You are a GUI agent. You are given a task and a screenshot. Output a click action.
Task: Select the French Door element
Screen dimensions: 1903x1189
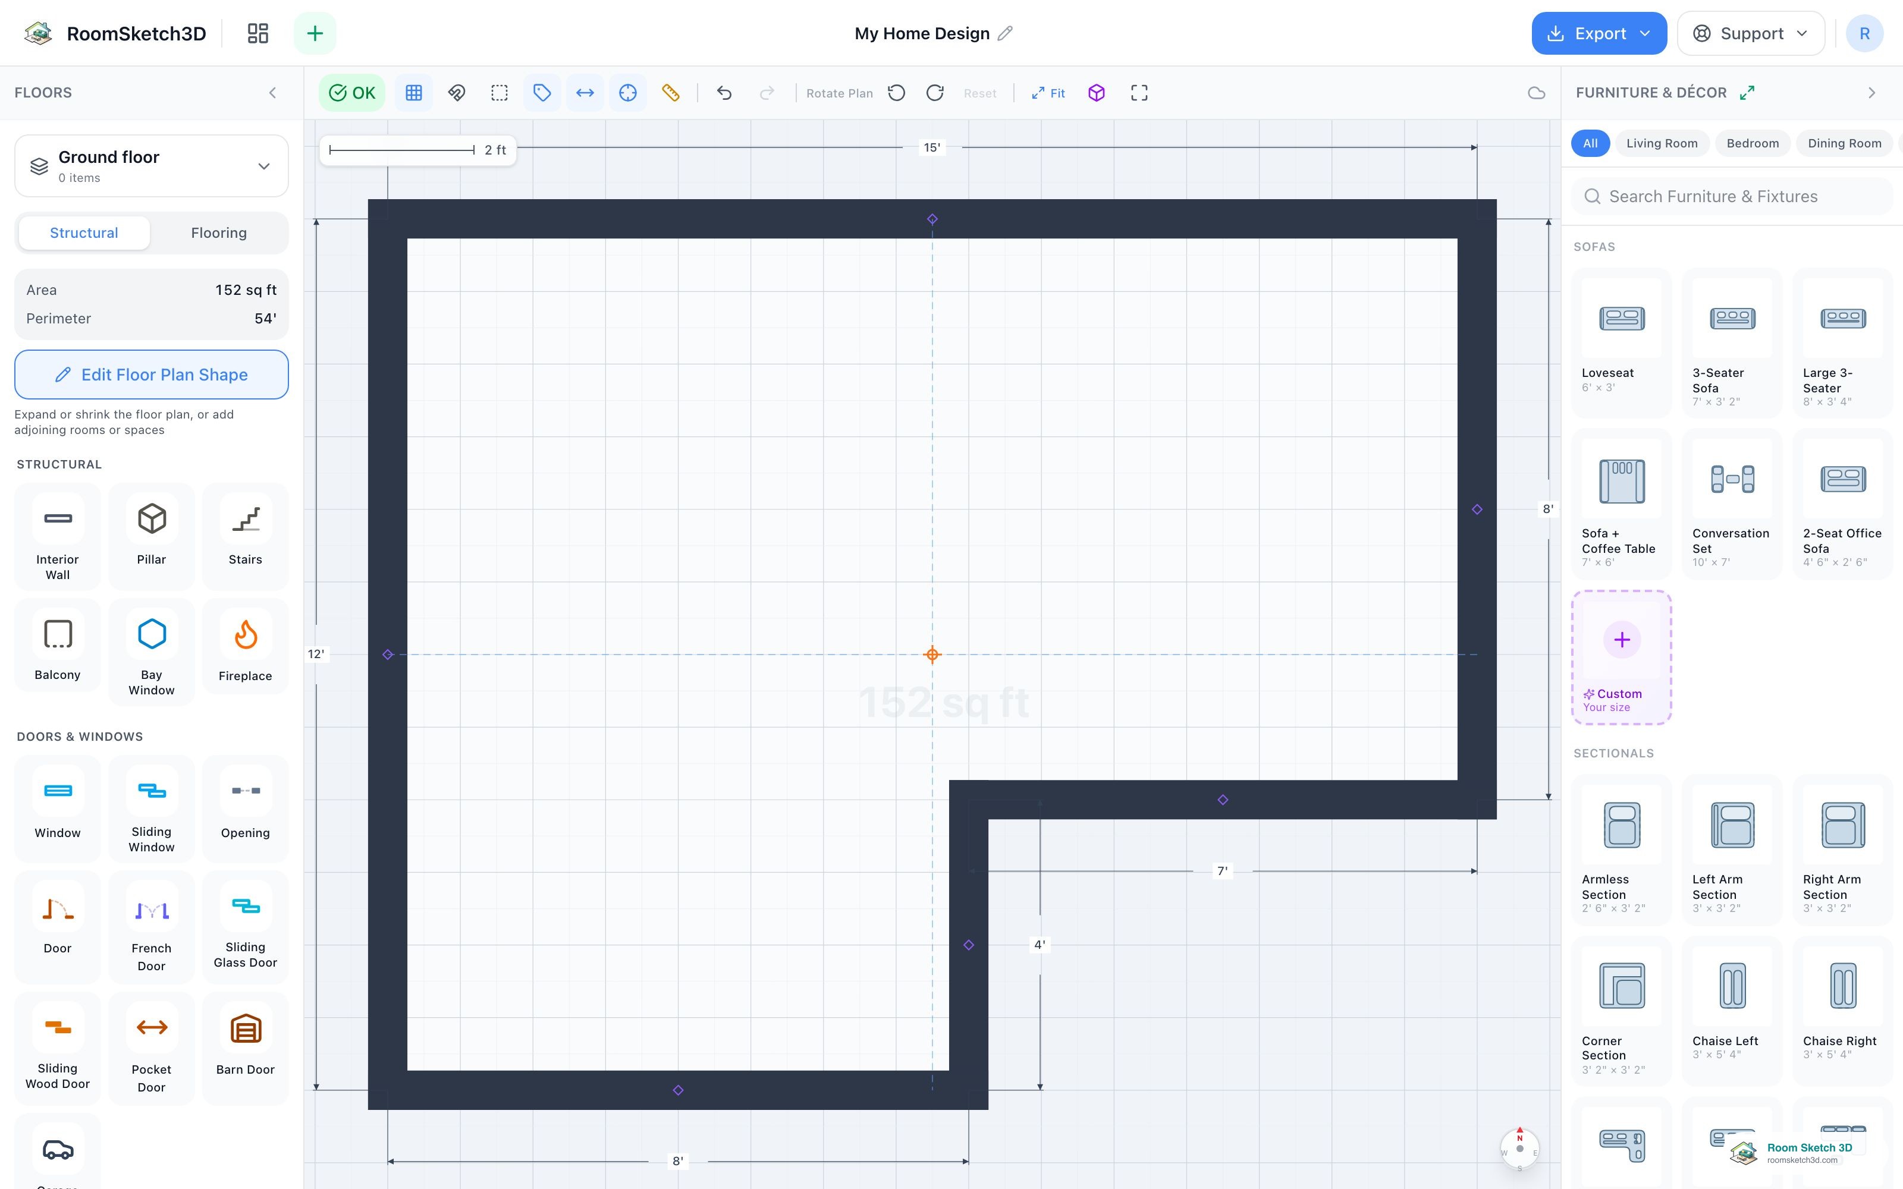point(152,926)
